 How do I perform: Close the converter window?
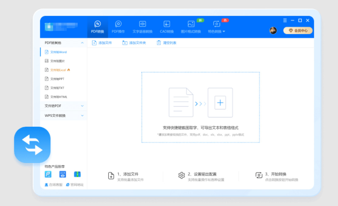pyautogui.click(x=308, y=21)
